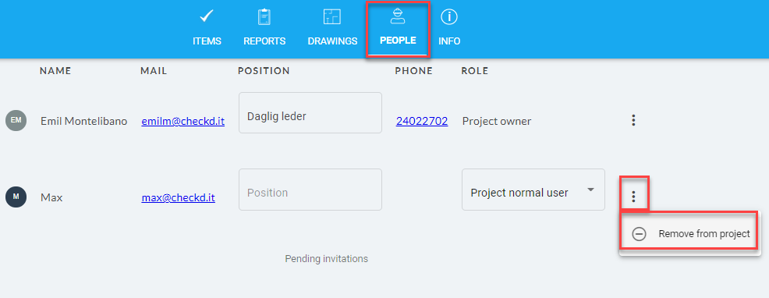Image resolution: width=769 pixels, height=298 pixels.
Task: Switch to the REPORTS tab label
Action: [x=264, y=41]
